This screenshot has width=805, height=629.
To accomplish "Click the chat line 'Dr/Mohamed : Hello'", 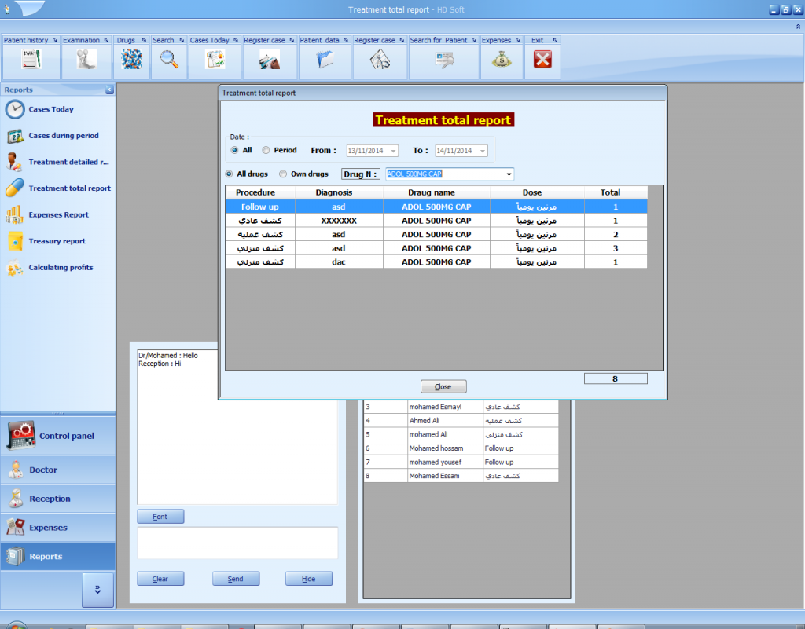I will (168, 355).
